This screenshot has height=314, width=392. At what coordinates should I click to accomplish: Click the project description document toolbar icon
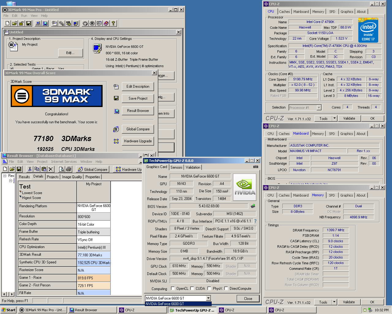tap(55, 23)
